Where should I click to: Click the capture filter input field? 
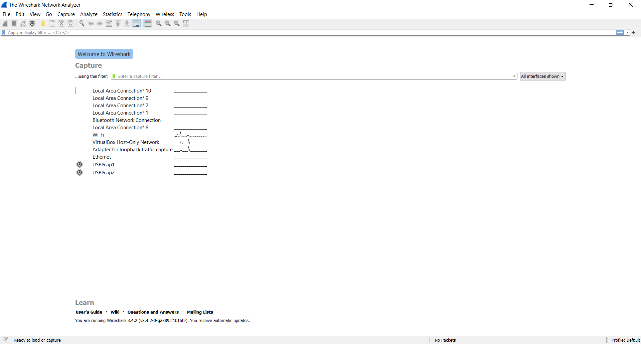[x=314, y=76]
